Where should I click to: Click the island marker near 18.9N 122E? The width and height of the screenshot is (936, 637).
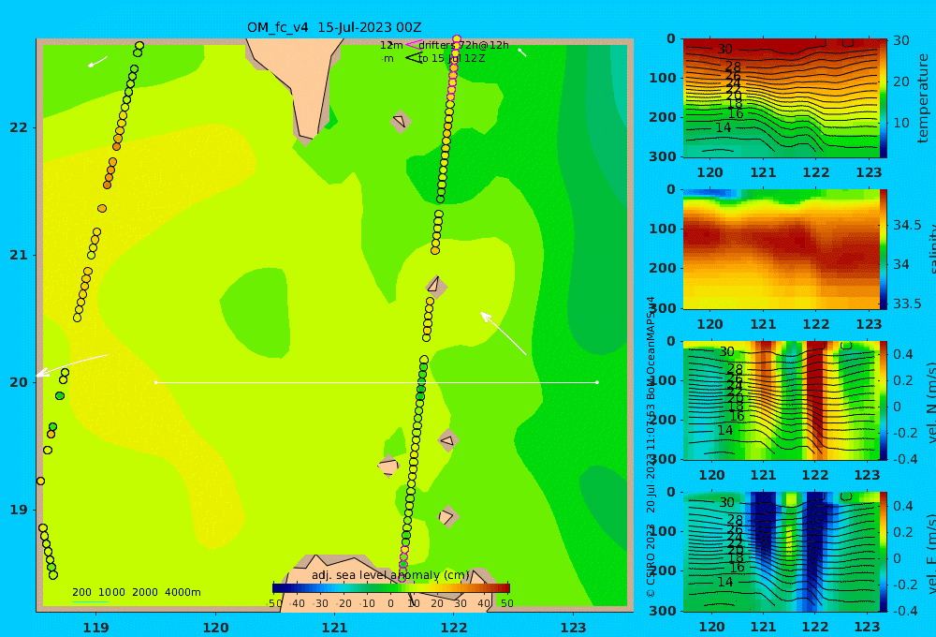[x=447, y=516]
